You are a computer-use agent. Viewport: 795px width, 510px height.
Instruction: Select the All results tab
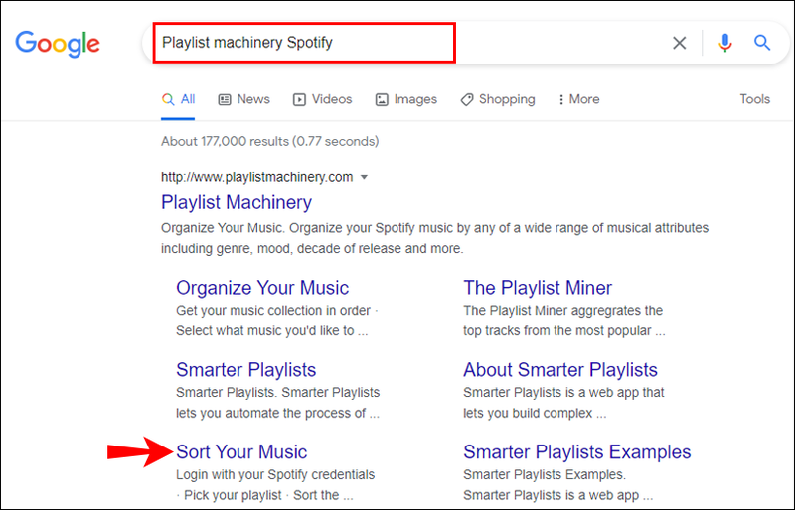point(178,99)
